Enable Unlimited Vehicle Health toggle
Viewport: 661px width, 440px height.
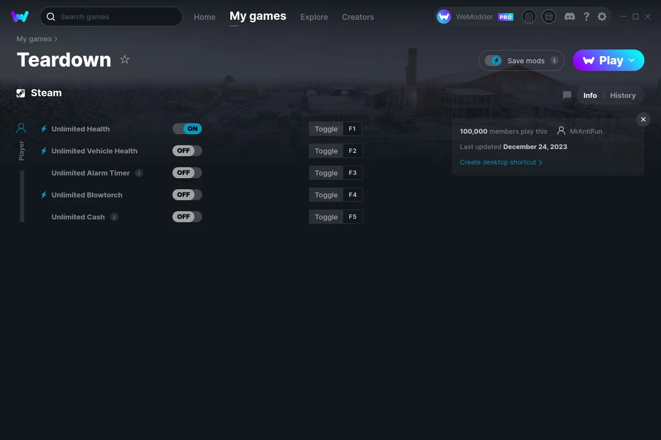pos(187,151)
